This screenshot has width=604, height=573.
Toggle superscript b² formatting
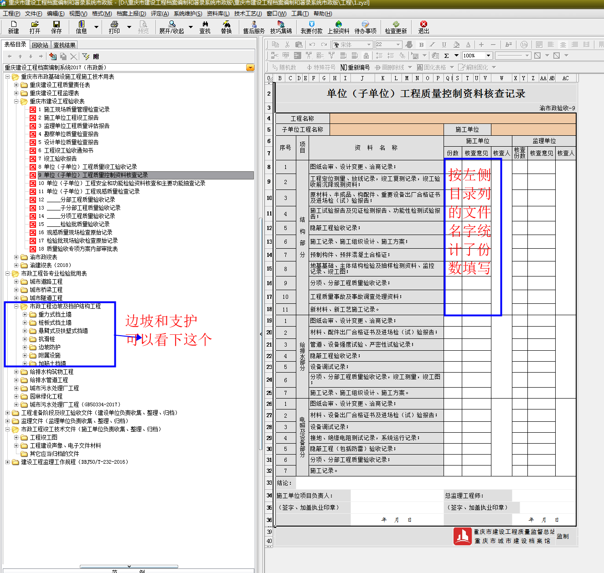click(509, 44)
